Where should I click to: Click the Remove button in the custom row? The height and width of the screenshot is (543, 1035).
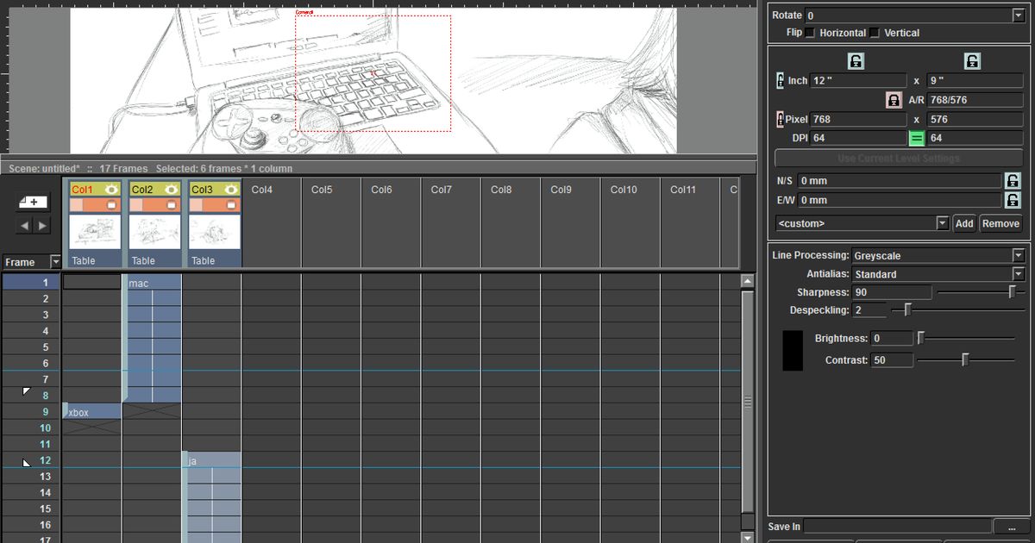pos(1000,223)
